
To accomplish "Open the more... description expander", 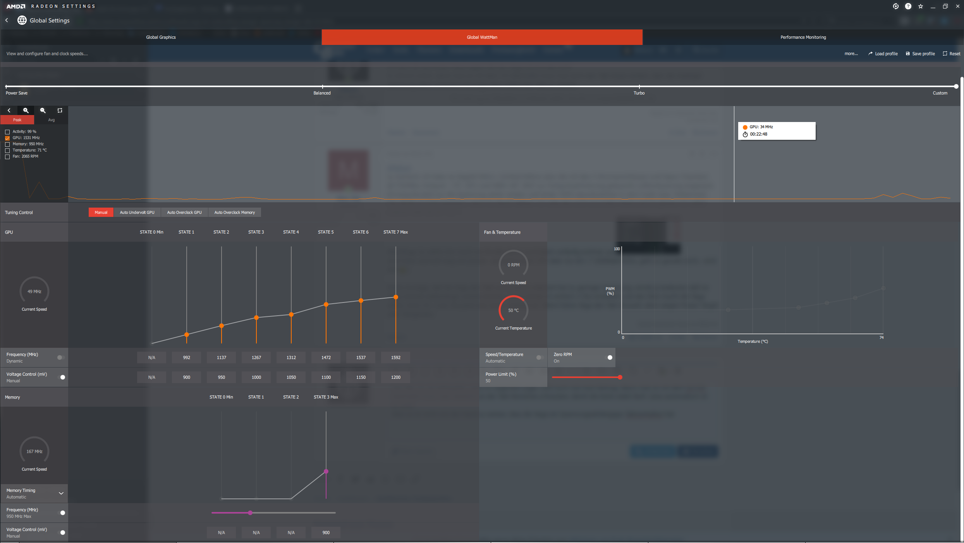I will [851, 53].
